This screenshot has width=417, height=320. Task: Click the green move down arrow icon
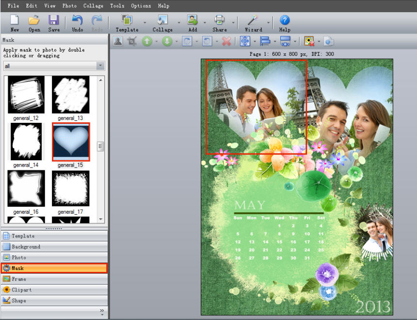pyautogui.click(x=167, y=41)
